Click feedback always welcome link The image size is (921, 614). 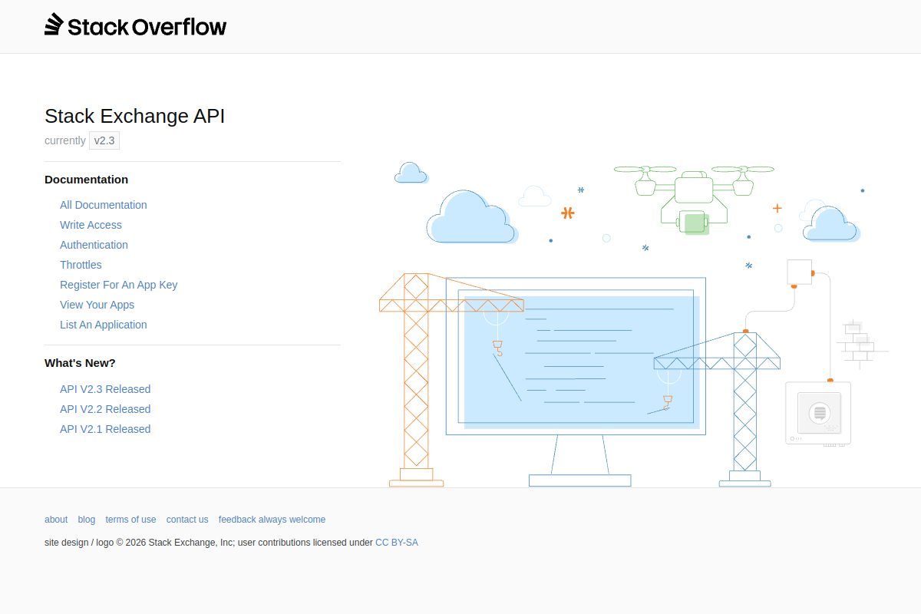(272, 520)
